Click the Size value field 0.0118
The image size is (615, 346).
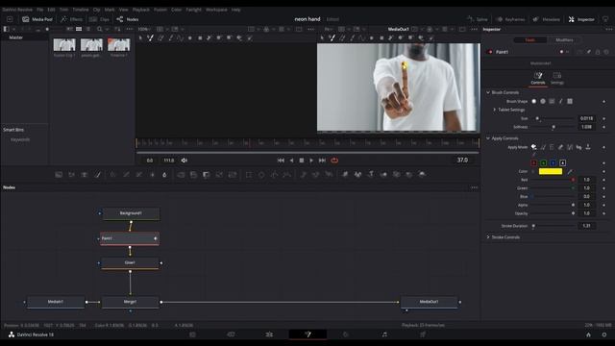click(x=586, y=118)
